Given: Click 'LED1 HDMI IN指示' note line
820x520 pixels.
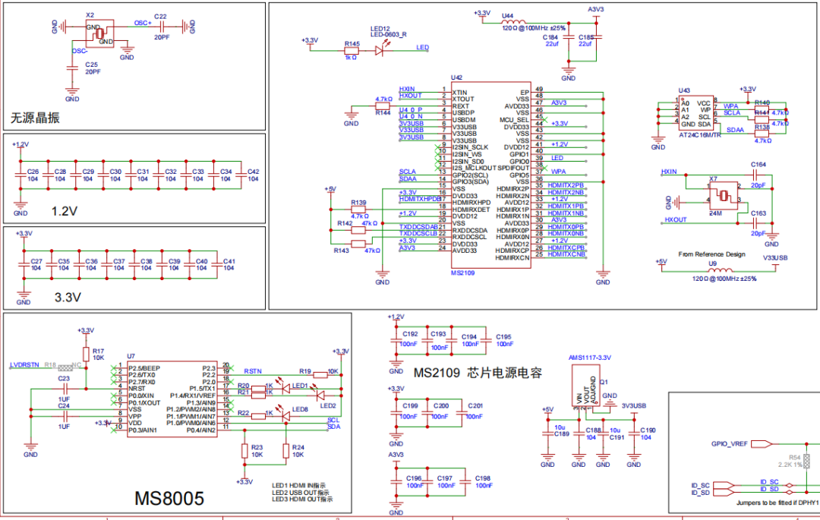Looking at the screenshot, I should pos(298,486).
